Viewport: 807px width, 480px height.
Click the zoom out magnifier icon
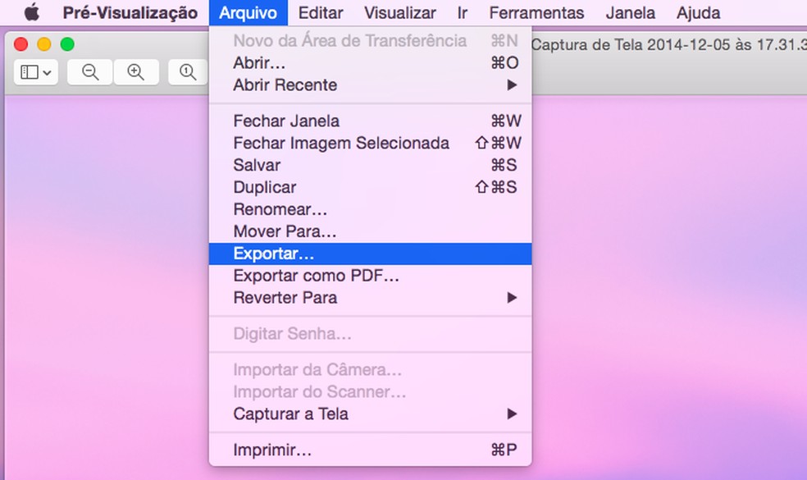90,72
